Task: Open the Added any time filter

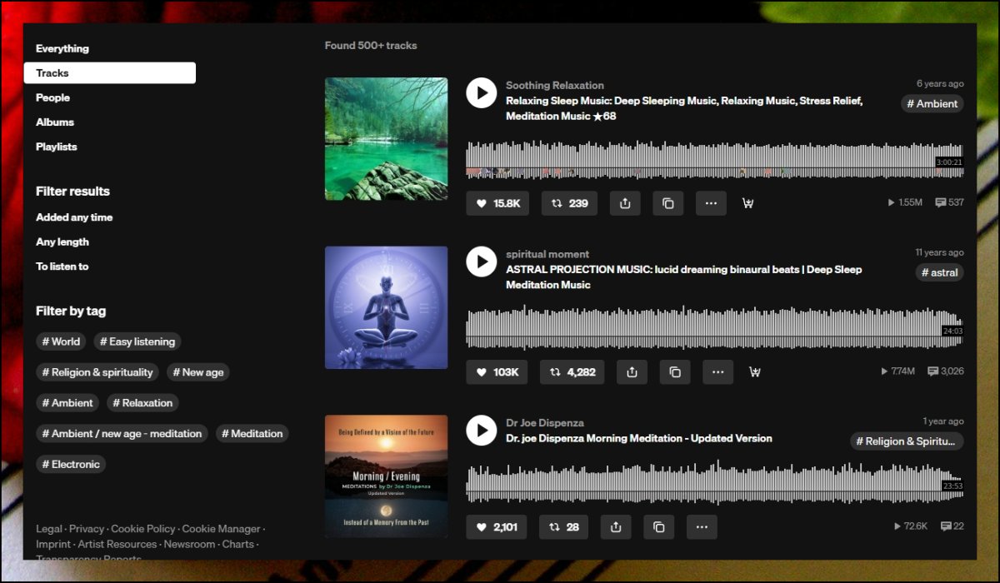Action: point(74,217)
